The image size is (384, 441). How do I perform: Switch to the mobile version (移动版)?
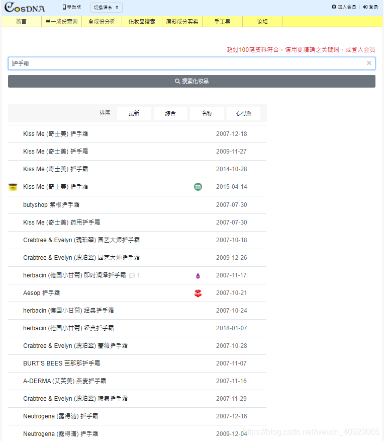[71, 7]
